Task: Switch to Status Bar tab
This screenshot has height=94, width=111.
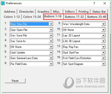Action: [99, 12]
